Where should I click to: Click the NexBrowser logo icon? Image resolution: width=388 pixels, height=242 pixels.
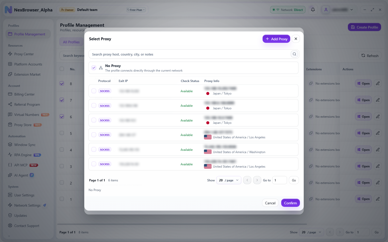(8, 10)
